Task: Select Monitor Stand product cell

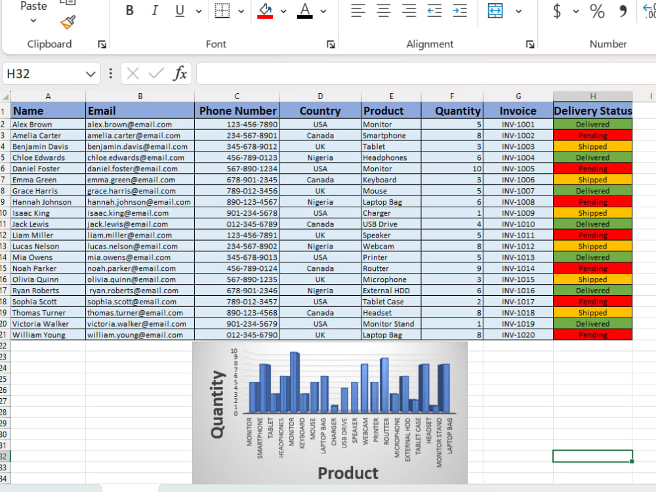Action: pos(391,324)
